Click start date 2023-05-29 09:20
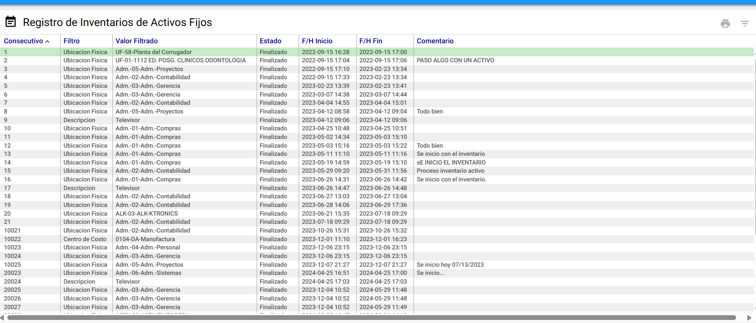 (326, 171)
